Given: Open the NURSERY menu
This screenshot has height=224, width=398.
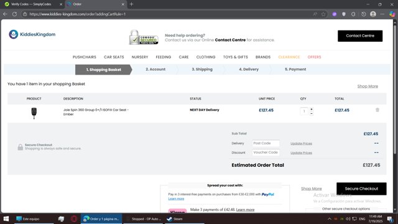Looking at the screenshot, I should [x=140, y=57].
